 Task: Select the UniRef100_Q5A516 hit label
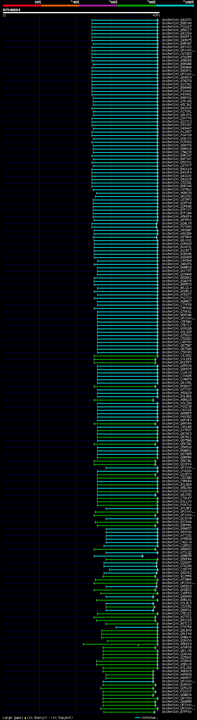pyautogui.click(x=177, y=447)
